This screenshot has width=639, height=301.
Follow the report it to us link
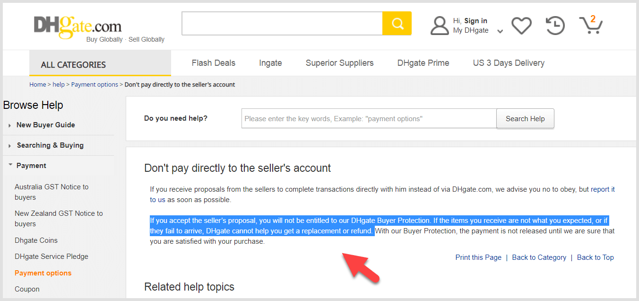click(603, 189)
